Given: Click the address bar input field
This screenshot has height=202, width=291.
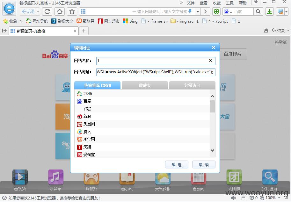Looking at the screenshot, I should click(x=136, y=11).
